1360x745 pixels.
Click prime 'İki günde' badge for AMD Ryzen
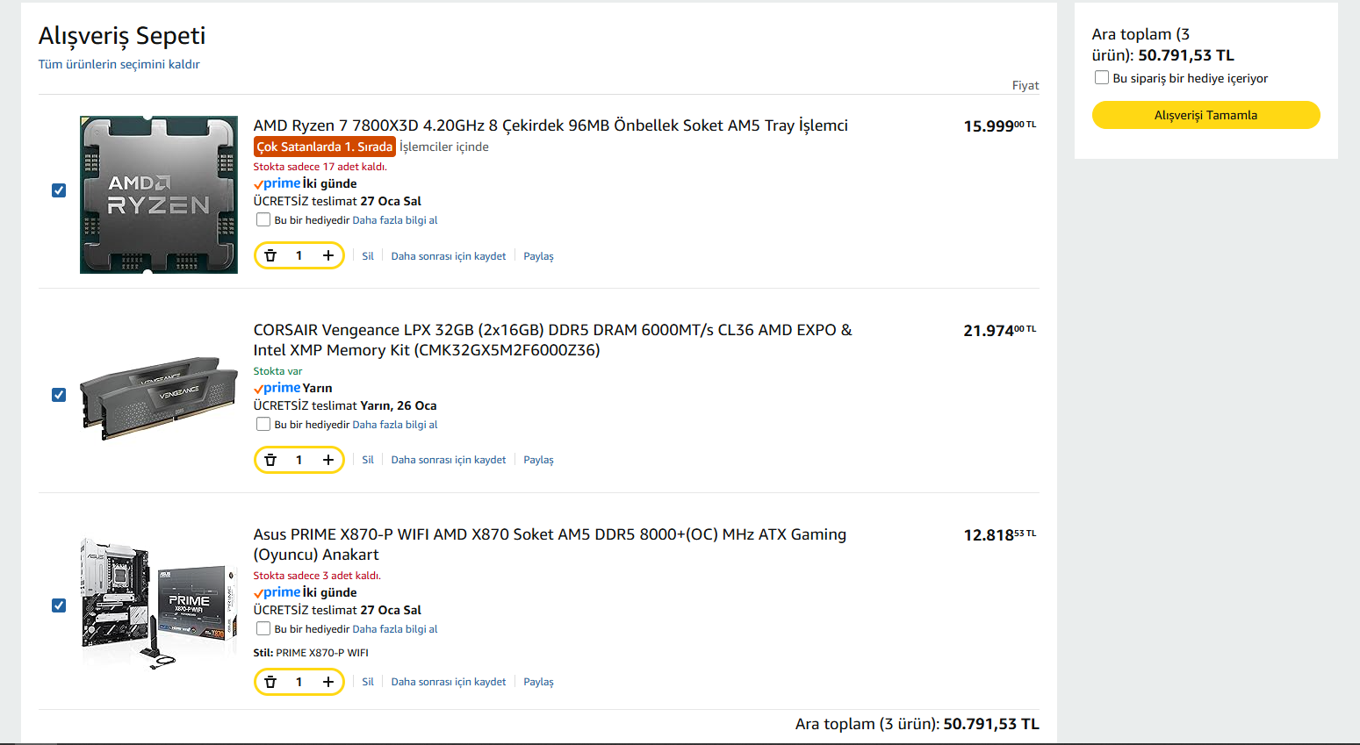tap(306, 183)
